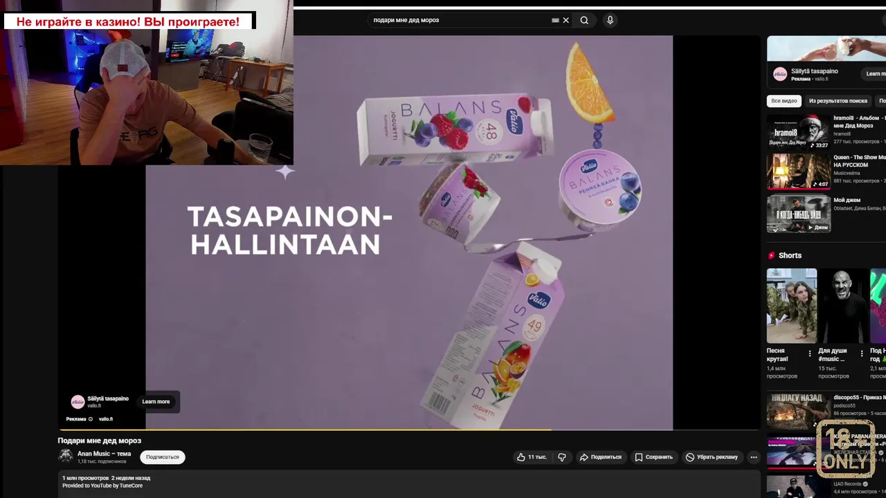886x498 pixels.
Task: Share the video via Поделиться
Action: tap(601, 457)
